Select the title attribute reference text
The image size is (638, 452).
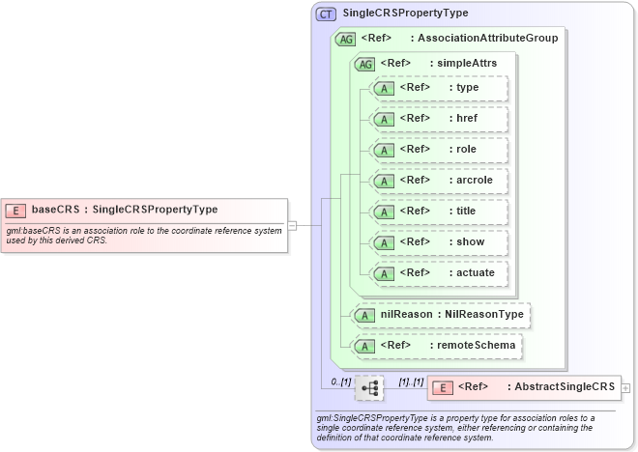[437, 211]
